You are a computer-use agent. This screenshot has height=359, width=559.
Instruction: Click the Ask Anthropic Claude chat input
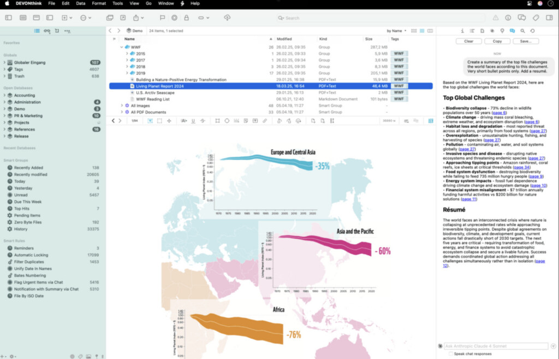496,346
